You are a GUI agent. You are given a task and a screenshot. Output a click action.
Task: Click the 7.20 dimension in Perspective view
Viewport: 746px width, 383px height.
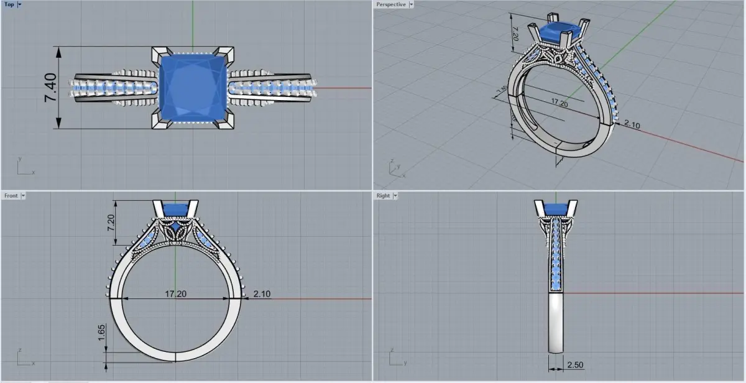click(x=515, y=34)
